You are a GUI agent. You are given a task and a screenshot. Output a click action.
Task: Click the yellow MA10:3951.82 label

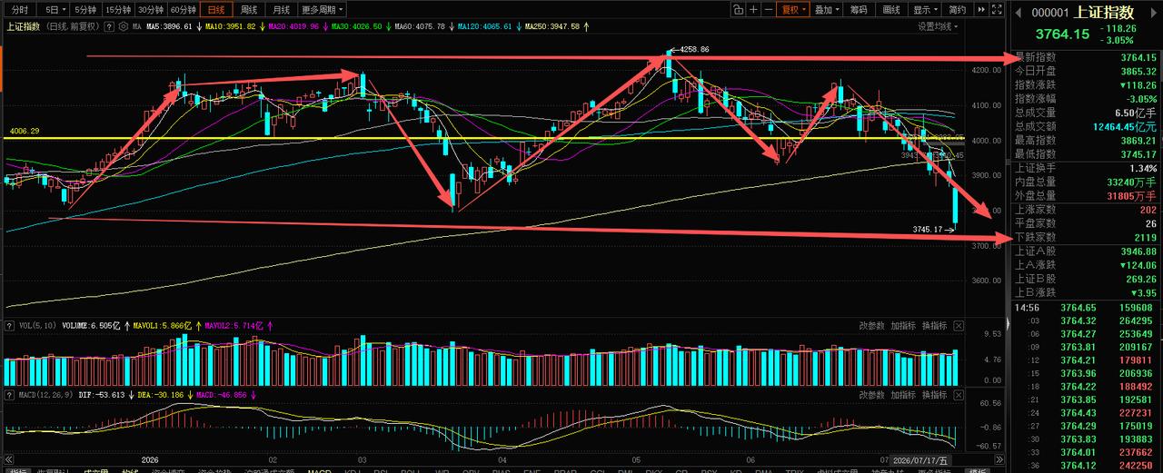coord(232,26)
